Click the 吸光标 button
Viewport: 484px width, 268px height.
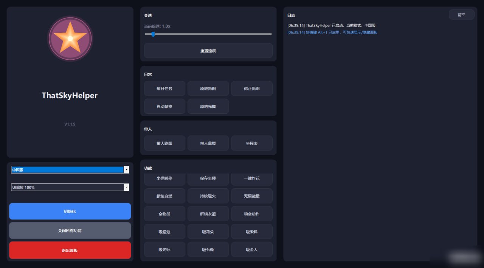tap(164, 249)
